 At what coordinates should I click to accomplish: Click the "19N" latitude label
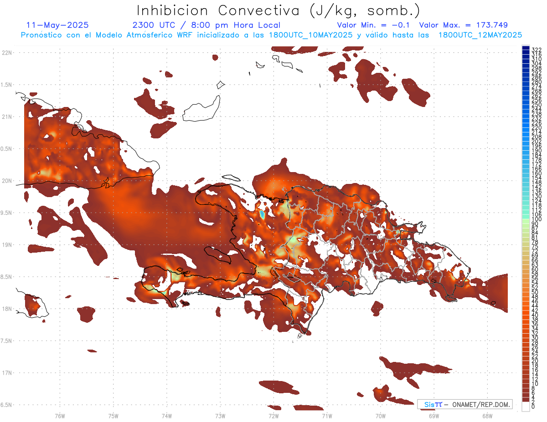pyautogui.click(x=7, y=245)
